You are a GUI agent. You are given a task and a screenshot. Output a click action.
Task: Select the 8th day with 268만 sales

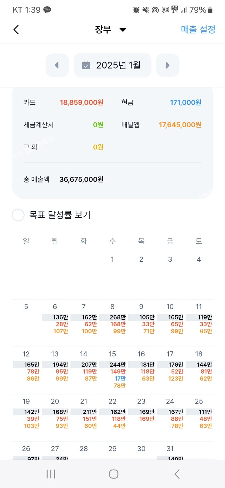tap(113, 320)
